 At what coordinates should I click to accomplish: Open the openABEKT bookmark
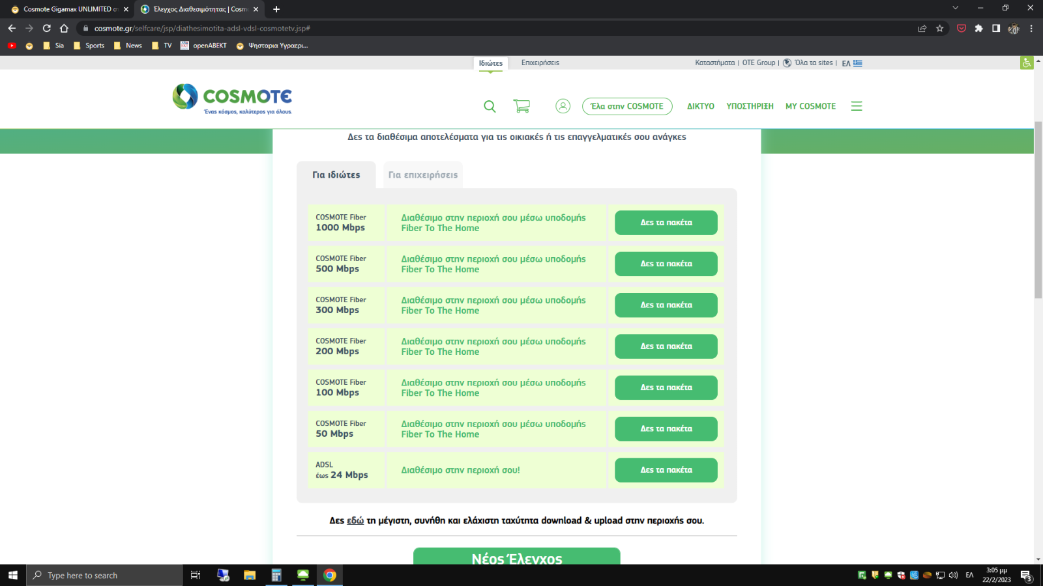pos(203,46)
